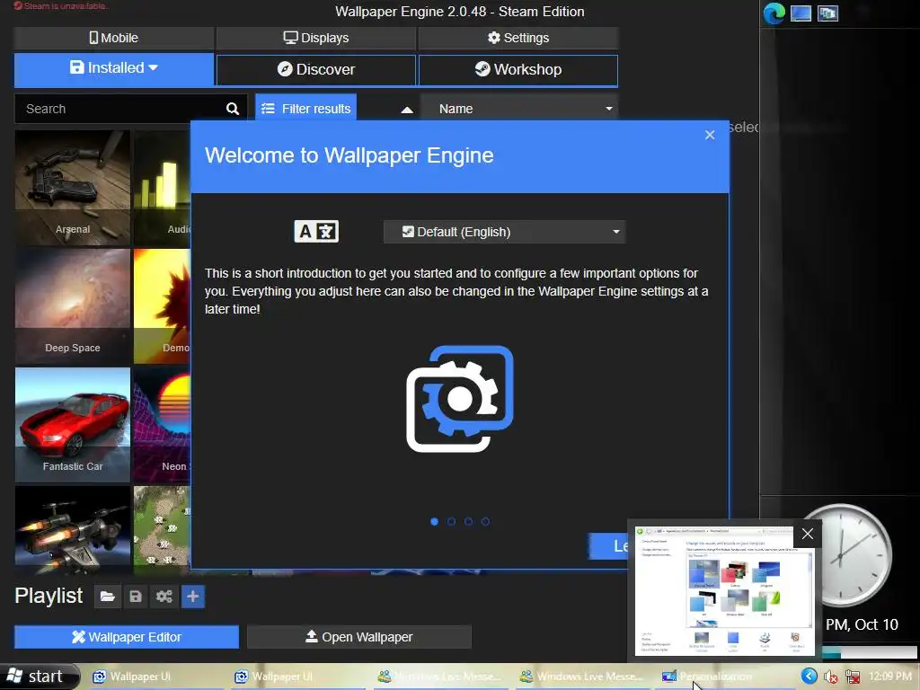
Task: Select first Wallpaper UI taskbar item
Action: click(x=153, y=677)
